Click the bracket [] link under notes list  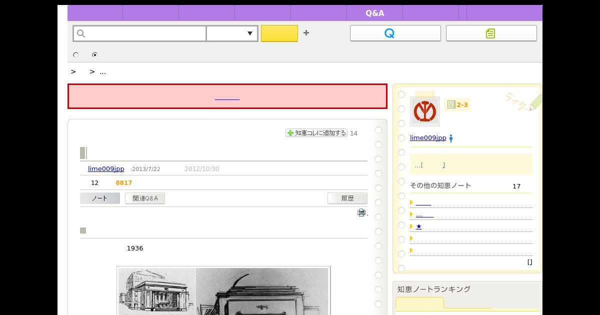(530, 262)
